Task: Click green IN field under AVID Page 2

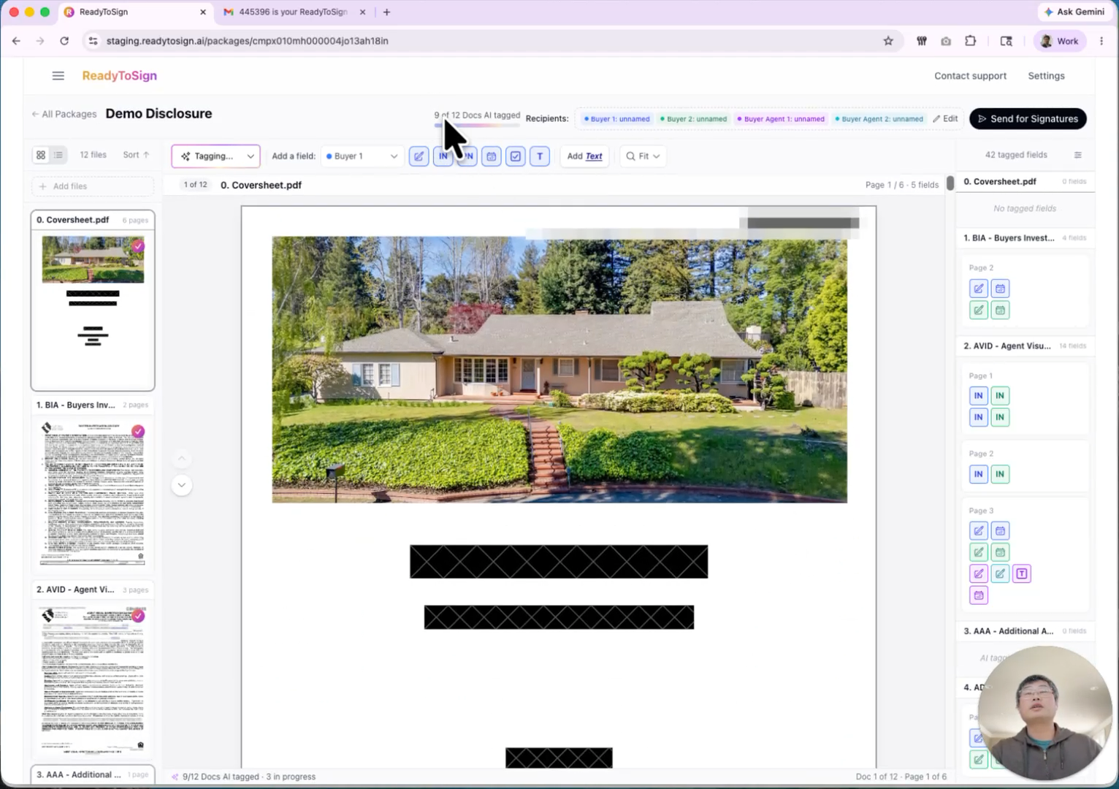Action: click(x=1000, y=474)
